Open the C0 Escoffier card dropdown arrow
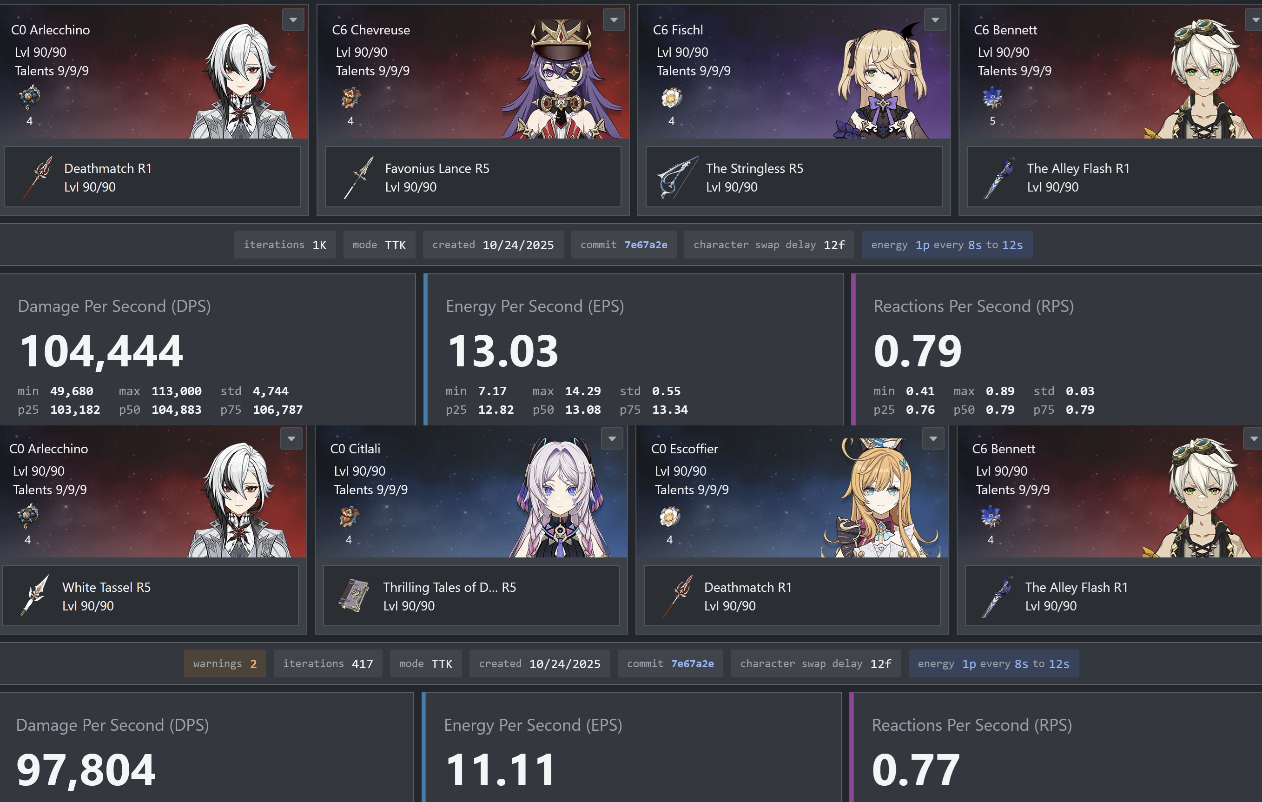 (933, 439)
